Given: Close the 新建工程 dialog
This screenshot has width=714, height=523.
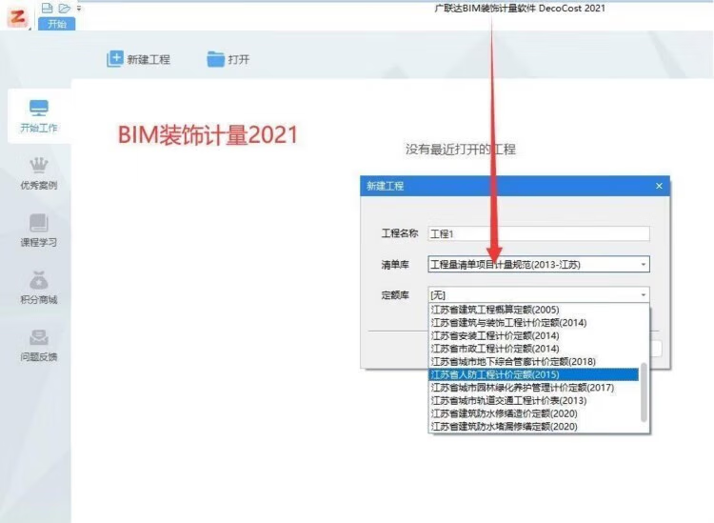Looking at the screenshot, I should click(659, 186).
